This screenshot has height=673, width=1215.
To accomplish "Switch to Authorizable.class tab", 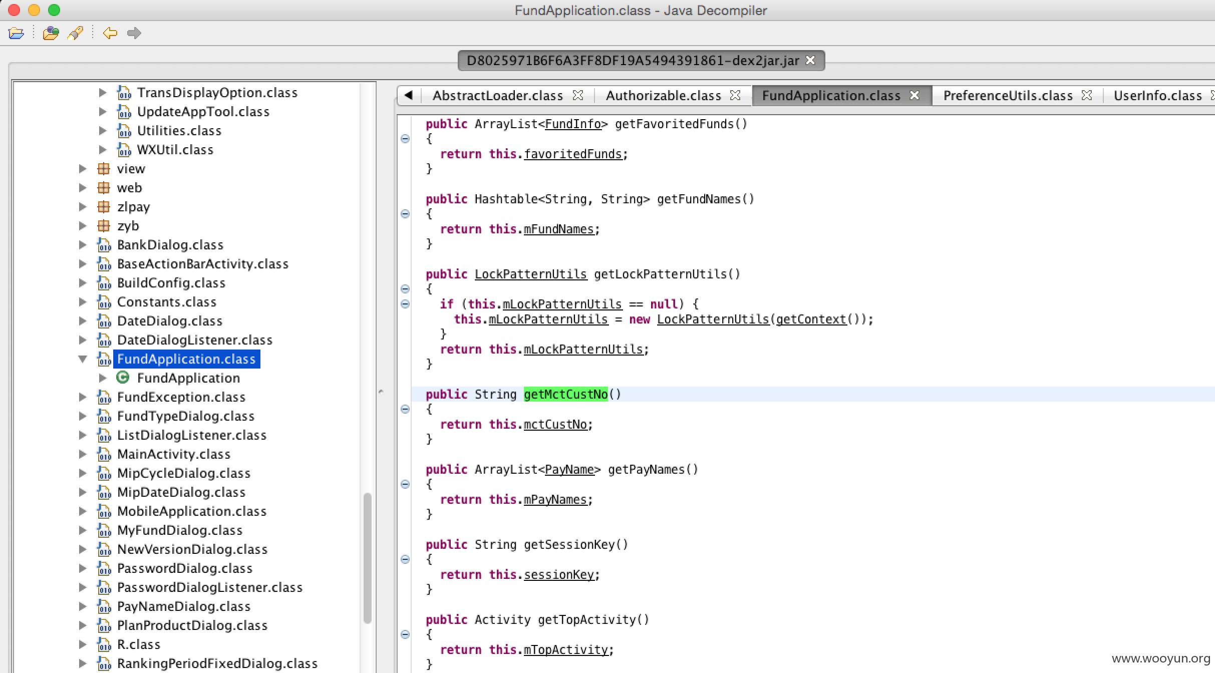I will point(663,96).
